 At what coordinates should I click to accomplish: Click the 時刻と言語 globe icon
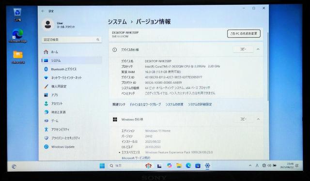[x=46, y=112]
